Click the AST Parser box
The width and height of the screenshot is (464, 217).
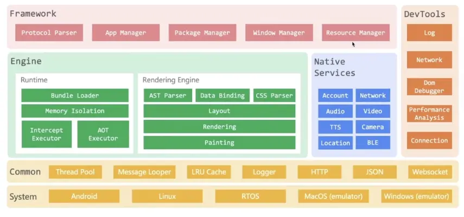click(x=168, y=95)
